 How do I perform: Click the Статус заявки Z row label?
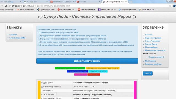click(x=48, y=95)
